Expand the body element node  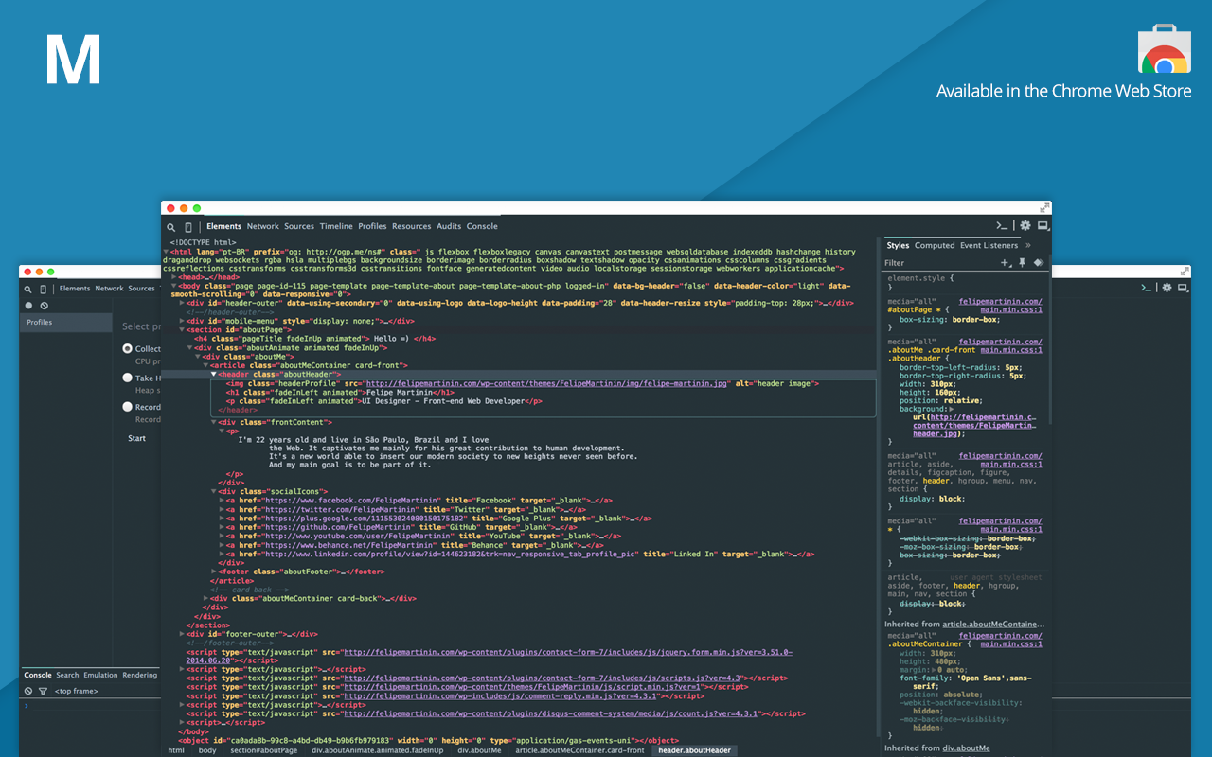[174, 286]
